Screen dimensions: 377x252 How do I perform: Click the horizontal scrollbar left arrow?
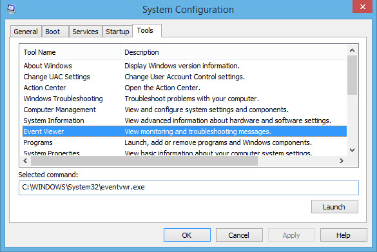[x=25, y=160]
